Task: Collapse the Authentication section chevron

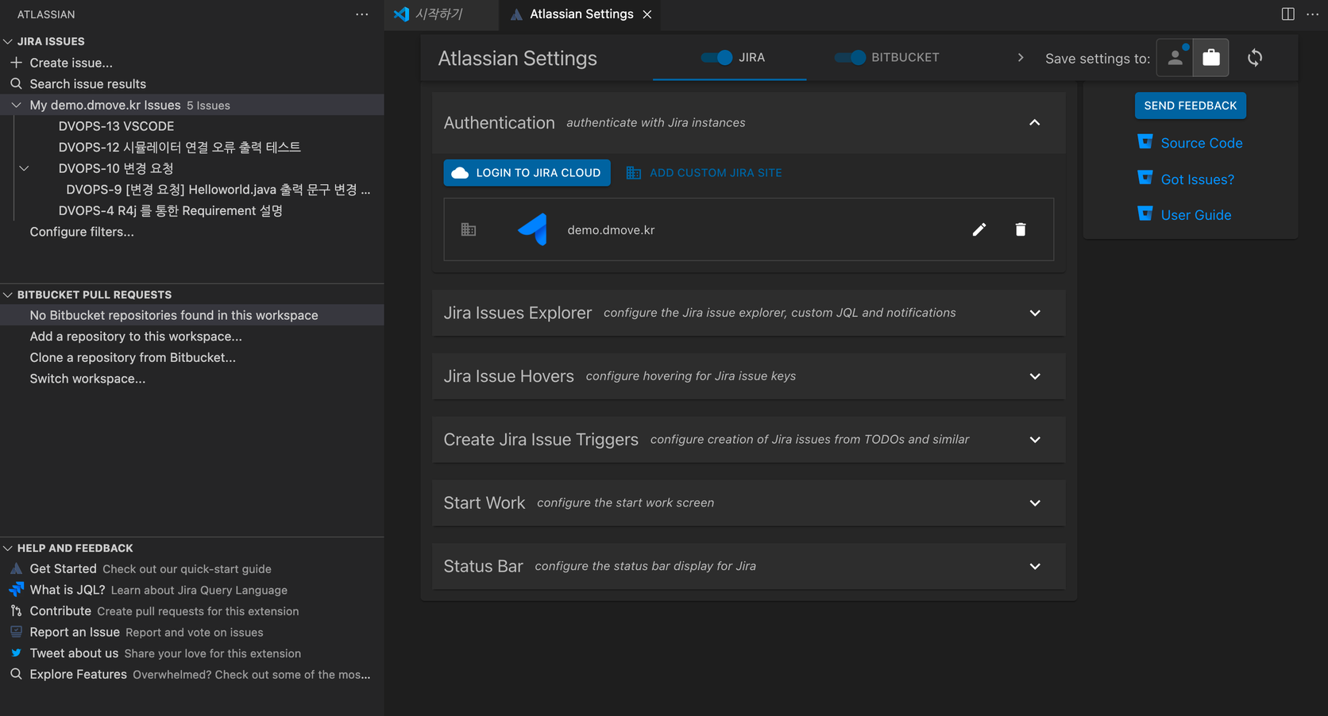Action: pos(1035,122)
